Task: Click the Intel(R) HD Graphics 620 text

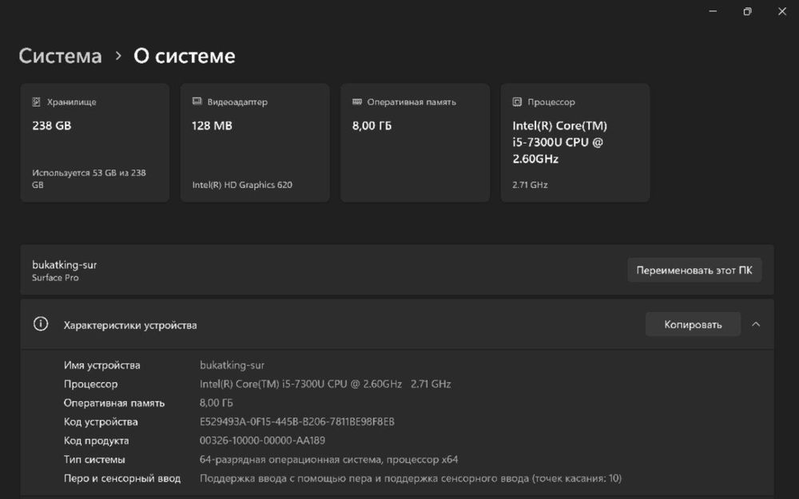Action: pos(242,185)
